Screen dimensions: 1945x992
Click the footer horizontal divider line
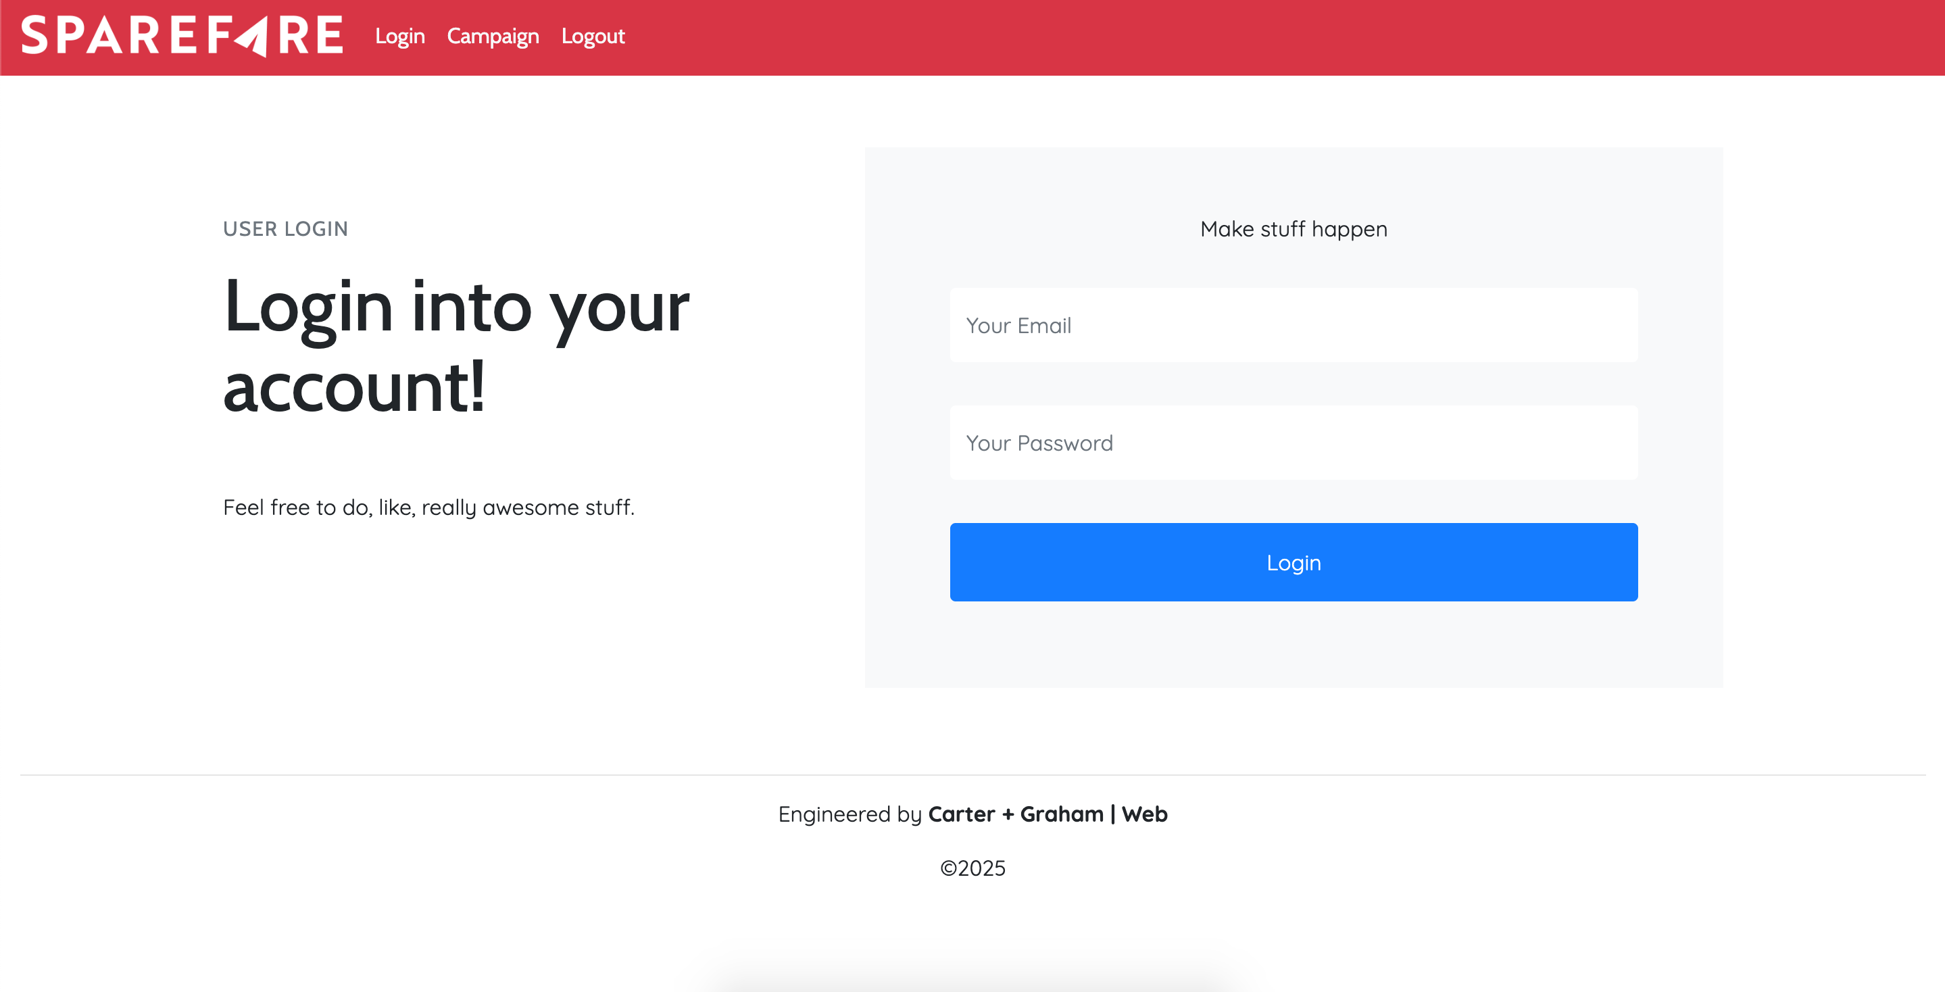coord(972,774)
